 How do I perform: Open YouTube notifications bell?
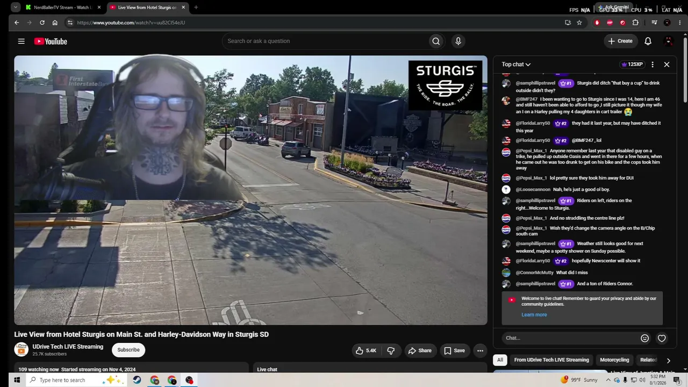[648, 41]
